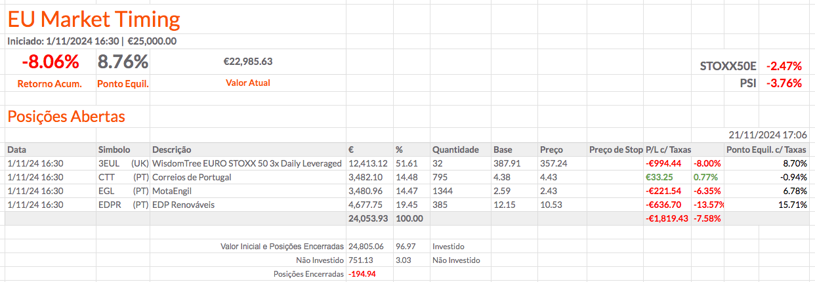Select the total loss -€1,819.43 cell

tap(666, 218)
